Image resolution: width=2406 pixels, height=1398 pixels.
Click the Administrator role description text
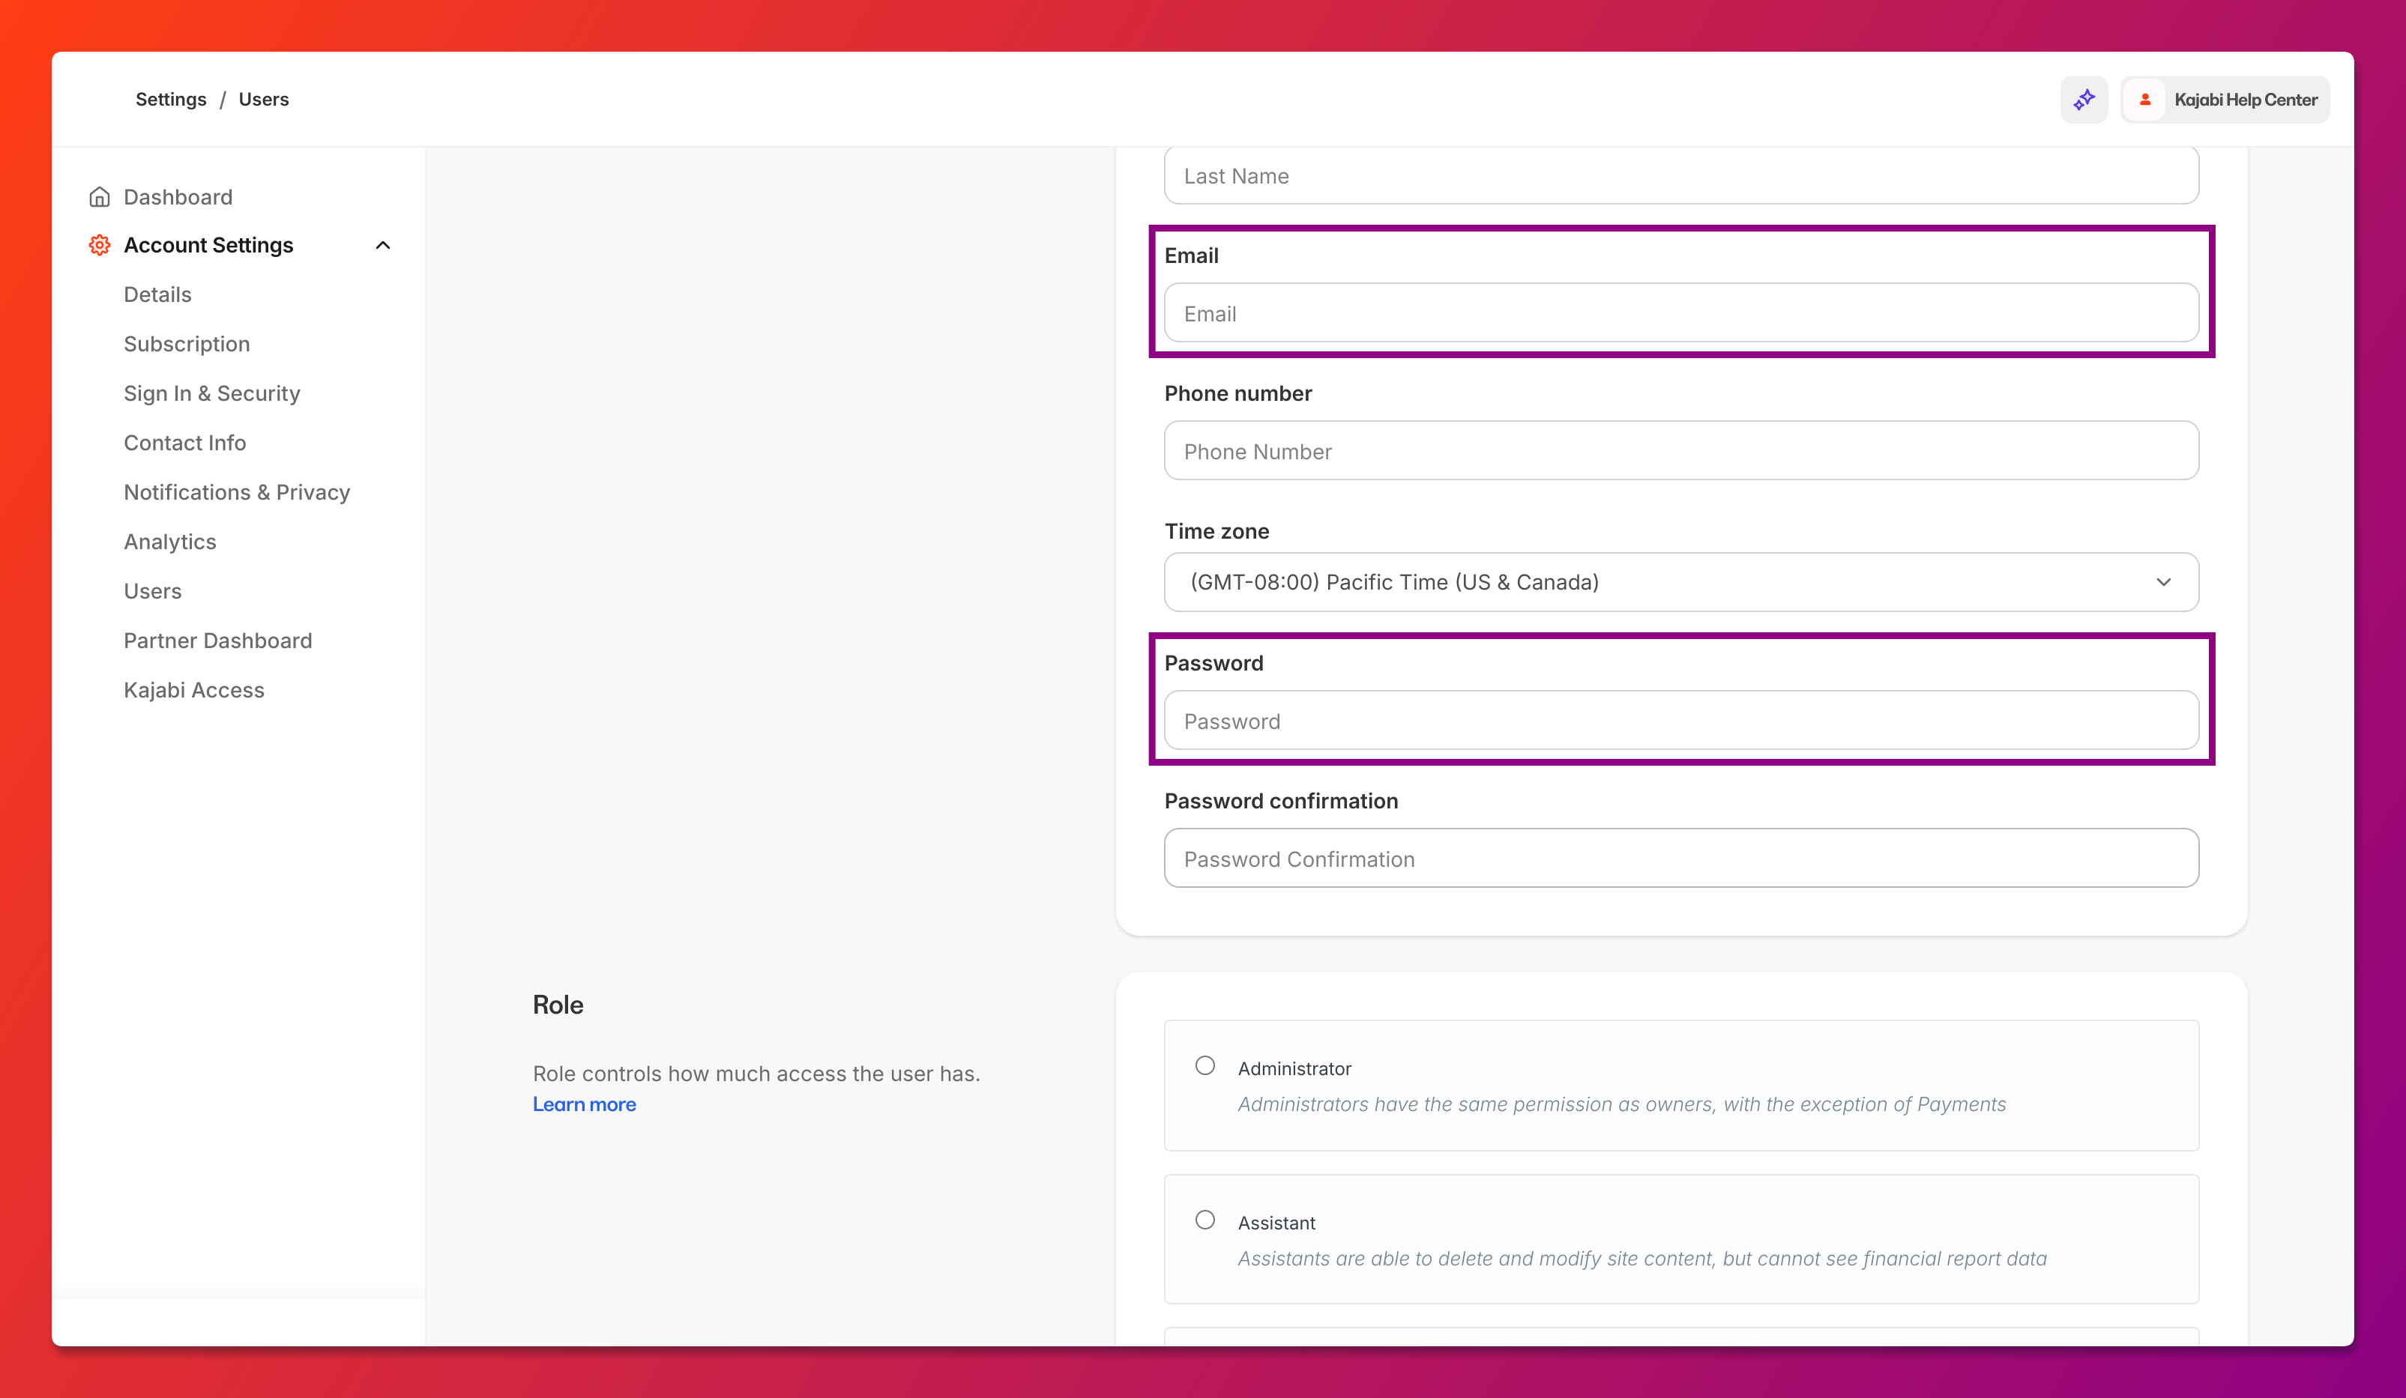(x=1621, y=1104)
